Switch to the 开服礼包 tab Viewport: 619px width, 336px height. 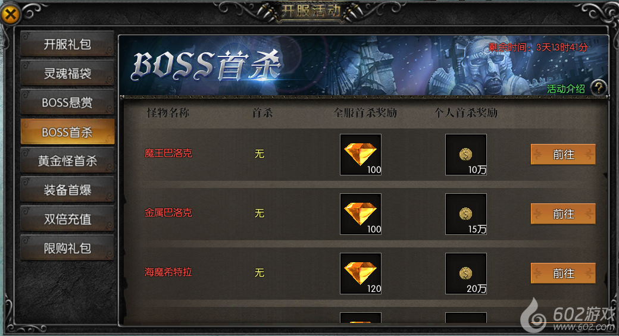tap(67, 44)
